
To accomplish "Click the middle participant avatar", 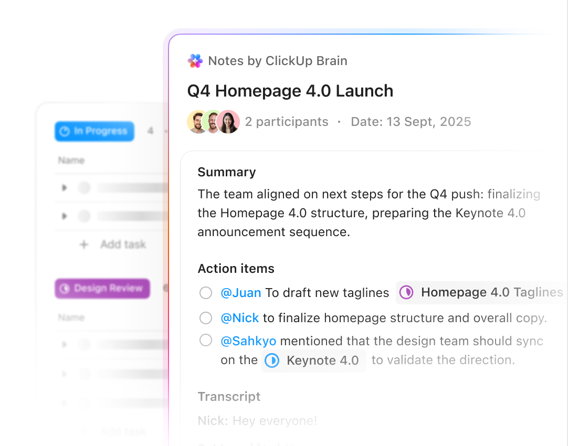I will [212, 122].
